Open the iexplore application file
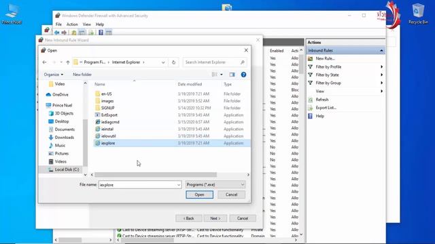Viewport: 435px width, 244px height. 172,143
